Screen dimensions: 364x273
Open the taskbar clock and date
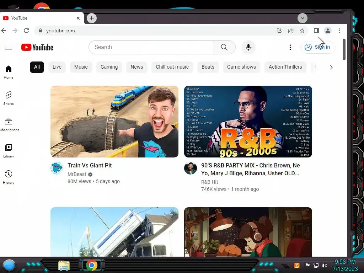[x=345, y=265]
